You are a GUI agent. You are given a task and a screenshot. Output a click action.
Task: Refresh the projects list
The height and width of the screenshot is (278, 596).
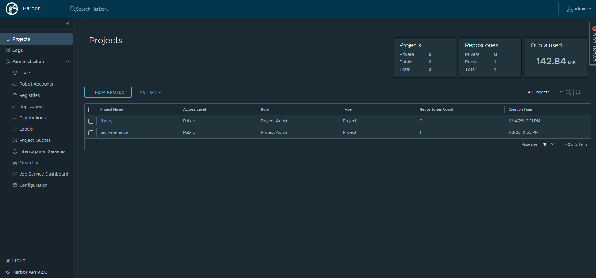578,92
